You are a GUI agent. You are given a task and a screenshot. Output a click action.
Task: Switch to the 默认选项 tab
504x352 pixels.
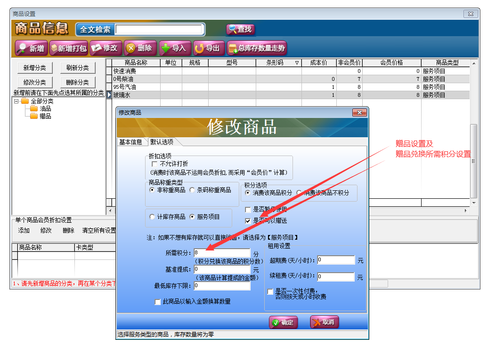coord(162,142)
